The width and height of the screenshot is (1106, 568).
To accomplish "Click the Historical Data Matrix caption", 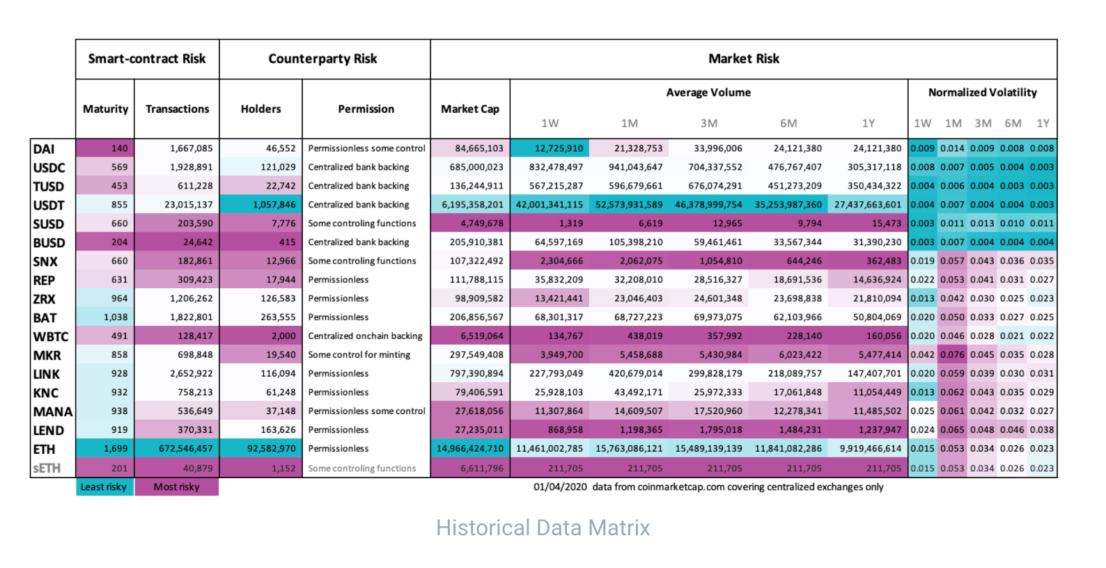I will [543, 528].
